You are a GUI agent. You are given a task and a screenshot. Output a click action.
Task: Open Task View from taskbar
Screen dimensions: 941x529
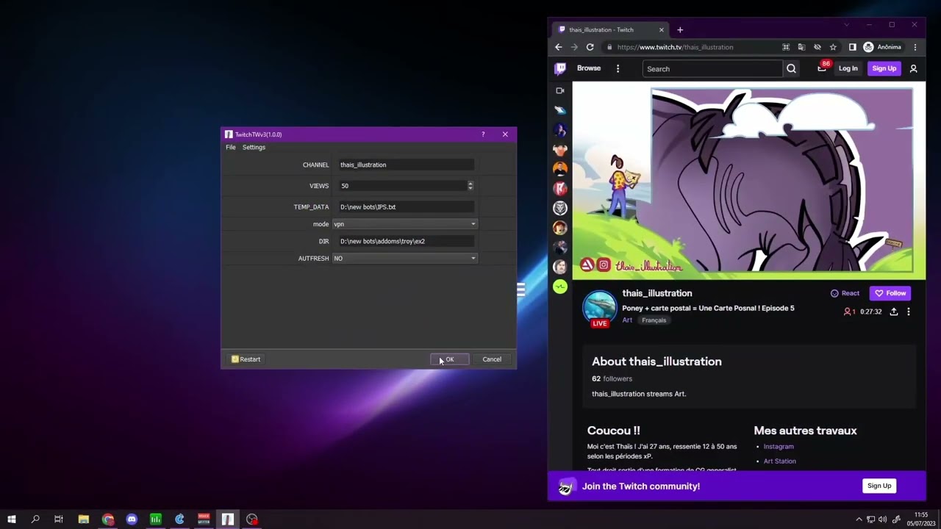coord(59,519)
